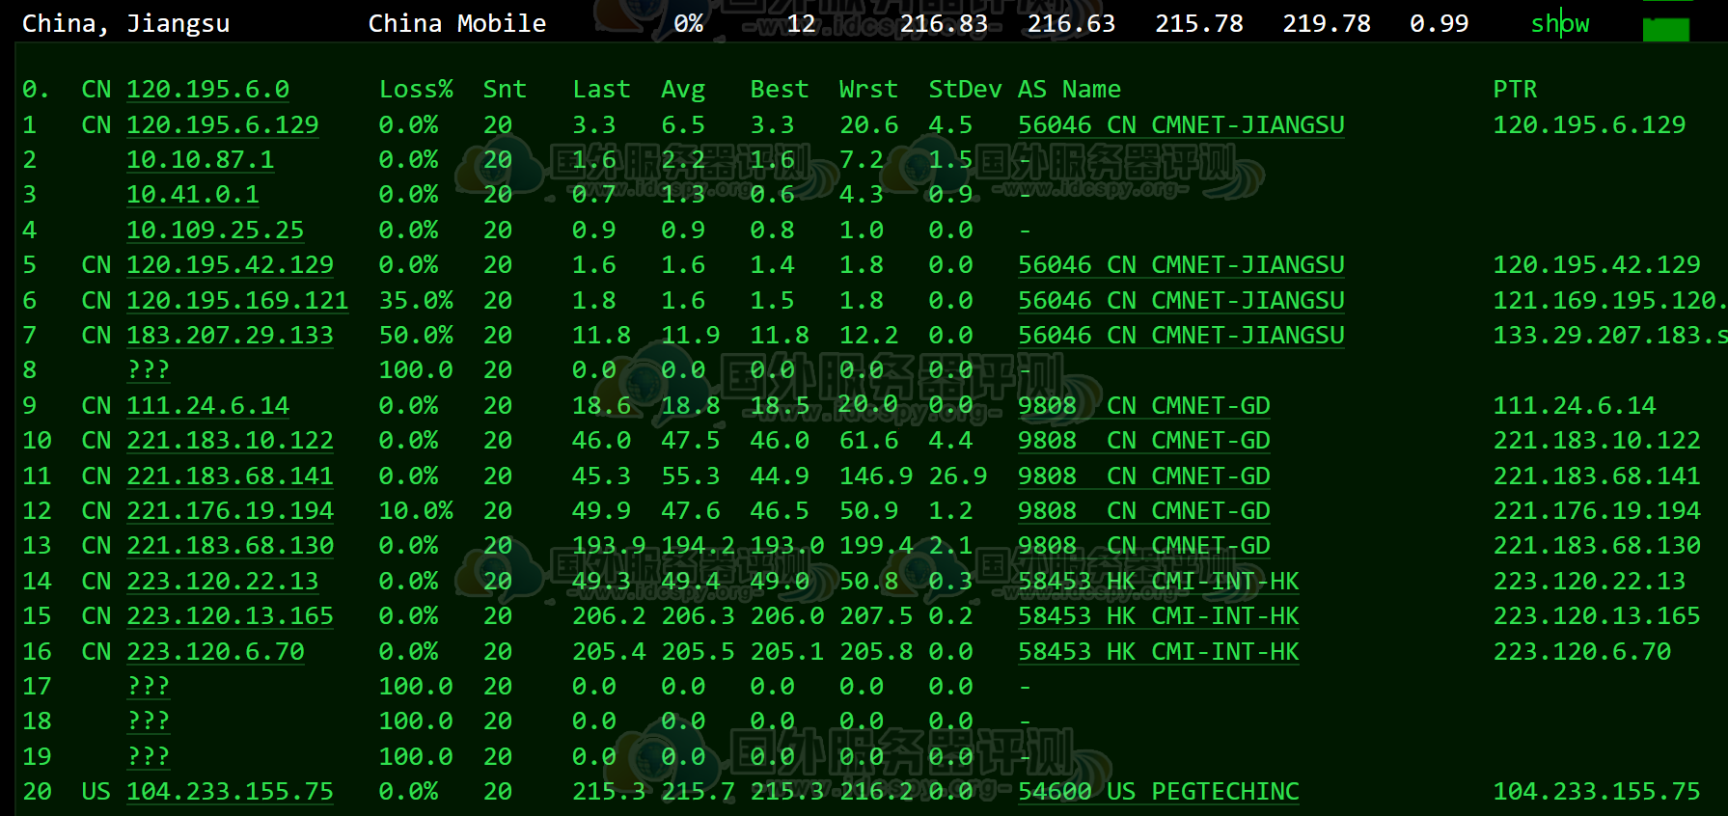Click the Avg column header
Image resolution: width=1728 pixels, height=816 pixels.
683,90
